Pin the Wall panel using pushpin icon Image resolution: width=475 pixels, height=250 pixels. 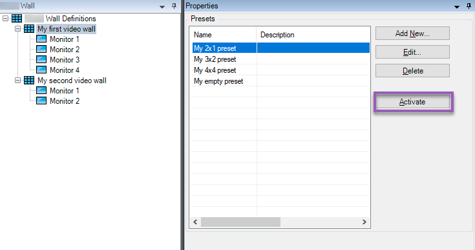(174, 6)
